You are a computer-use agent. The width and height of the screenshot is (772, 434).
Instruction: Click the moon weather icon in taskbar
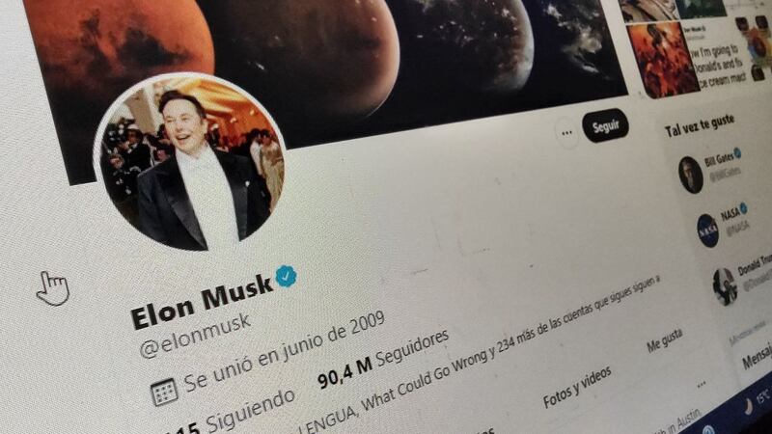click(x=750, y=406)
